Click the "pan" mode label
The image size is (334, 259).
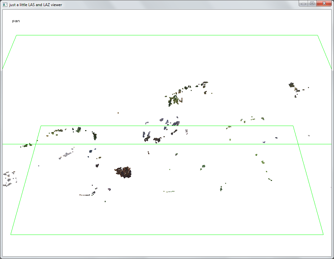[x=16, y=21]
